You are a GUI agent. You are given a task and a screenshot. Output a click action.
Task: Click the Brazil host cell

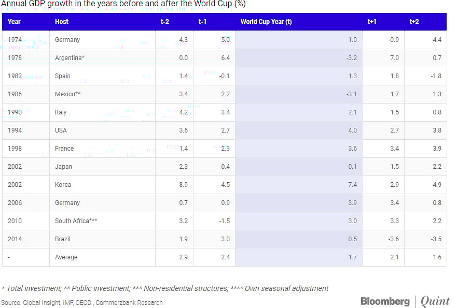(x=63, y=239)
